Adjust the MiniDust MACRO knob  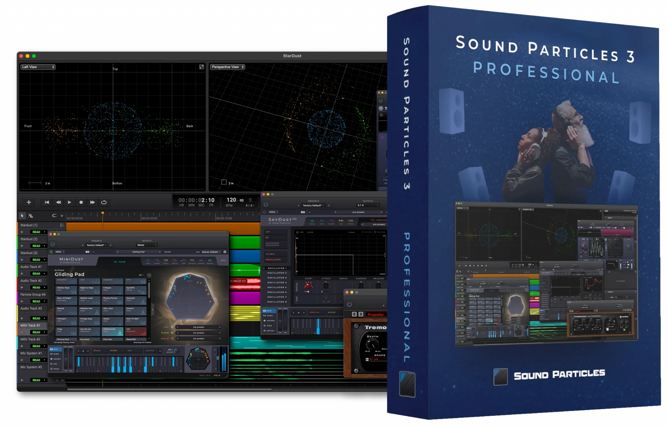[x=177, y=351]
